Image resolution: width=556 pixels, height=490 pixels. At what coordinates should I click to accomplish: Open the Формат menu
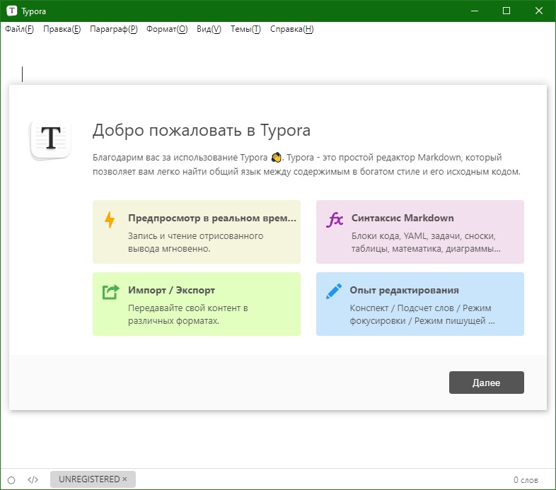[x=167, y=29]
